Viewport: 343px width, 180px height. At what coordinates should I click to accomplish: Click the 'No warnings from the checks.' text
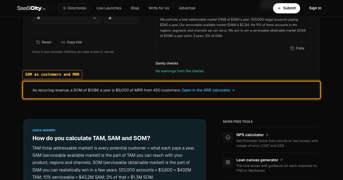tap(180, 71)
